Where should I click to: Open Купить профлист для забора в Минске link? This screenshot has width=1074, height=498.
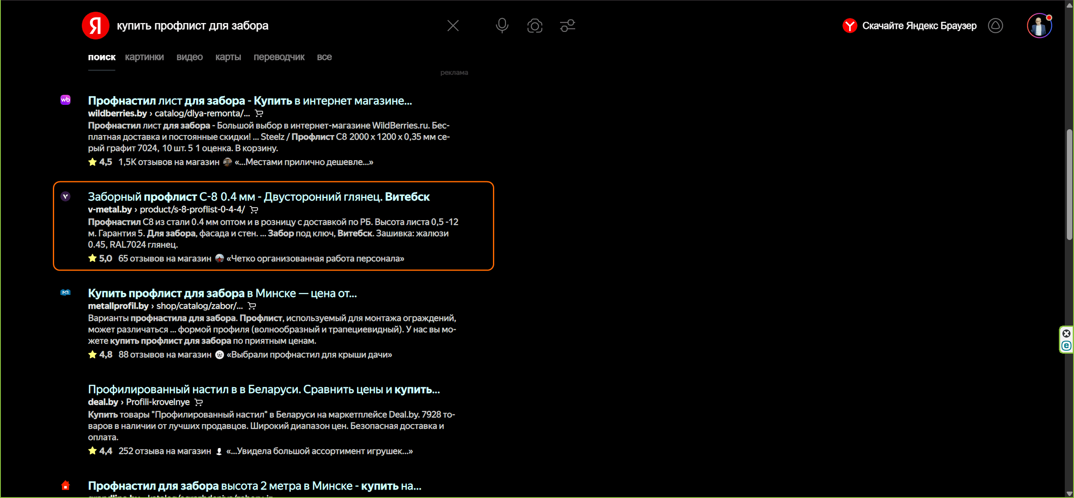pyautogui.click(x=222, y=293)
